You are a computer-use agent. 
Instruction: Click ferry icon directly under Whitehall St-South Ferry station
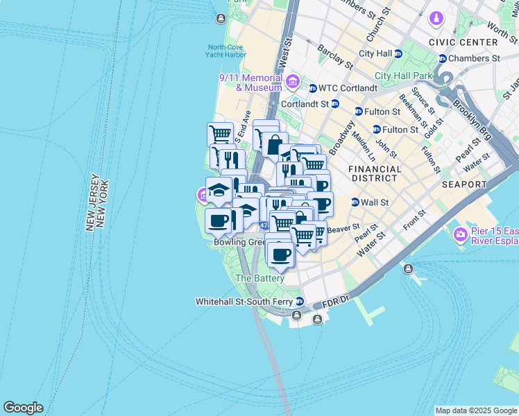click(296, 315)
